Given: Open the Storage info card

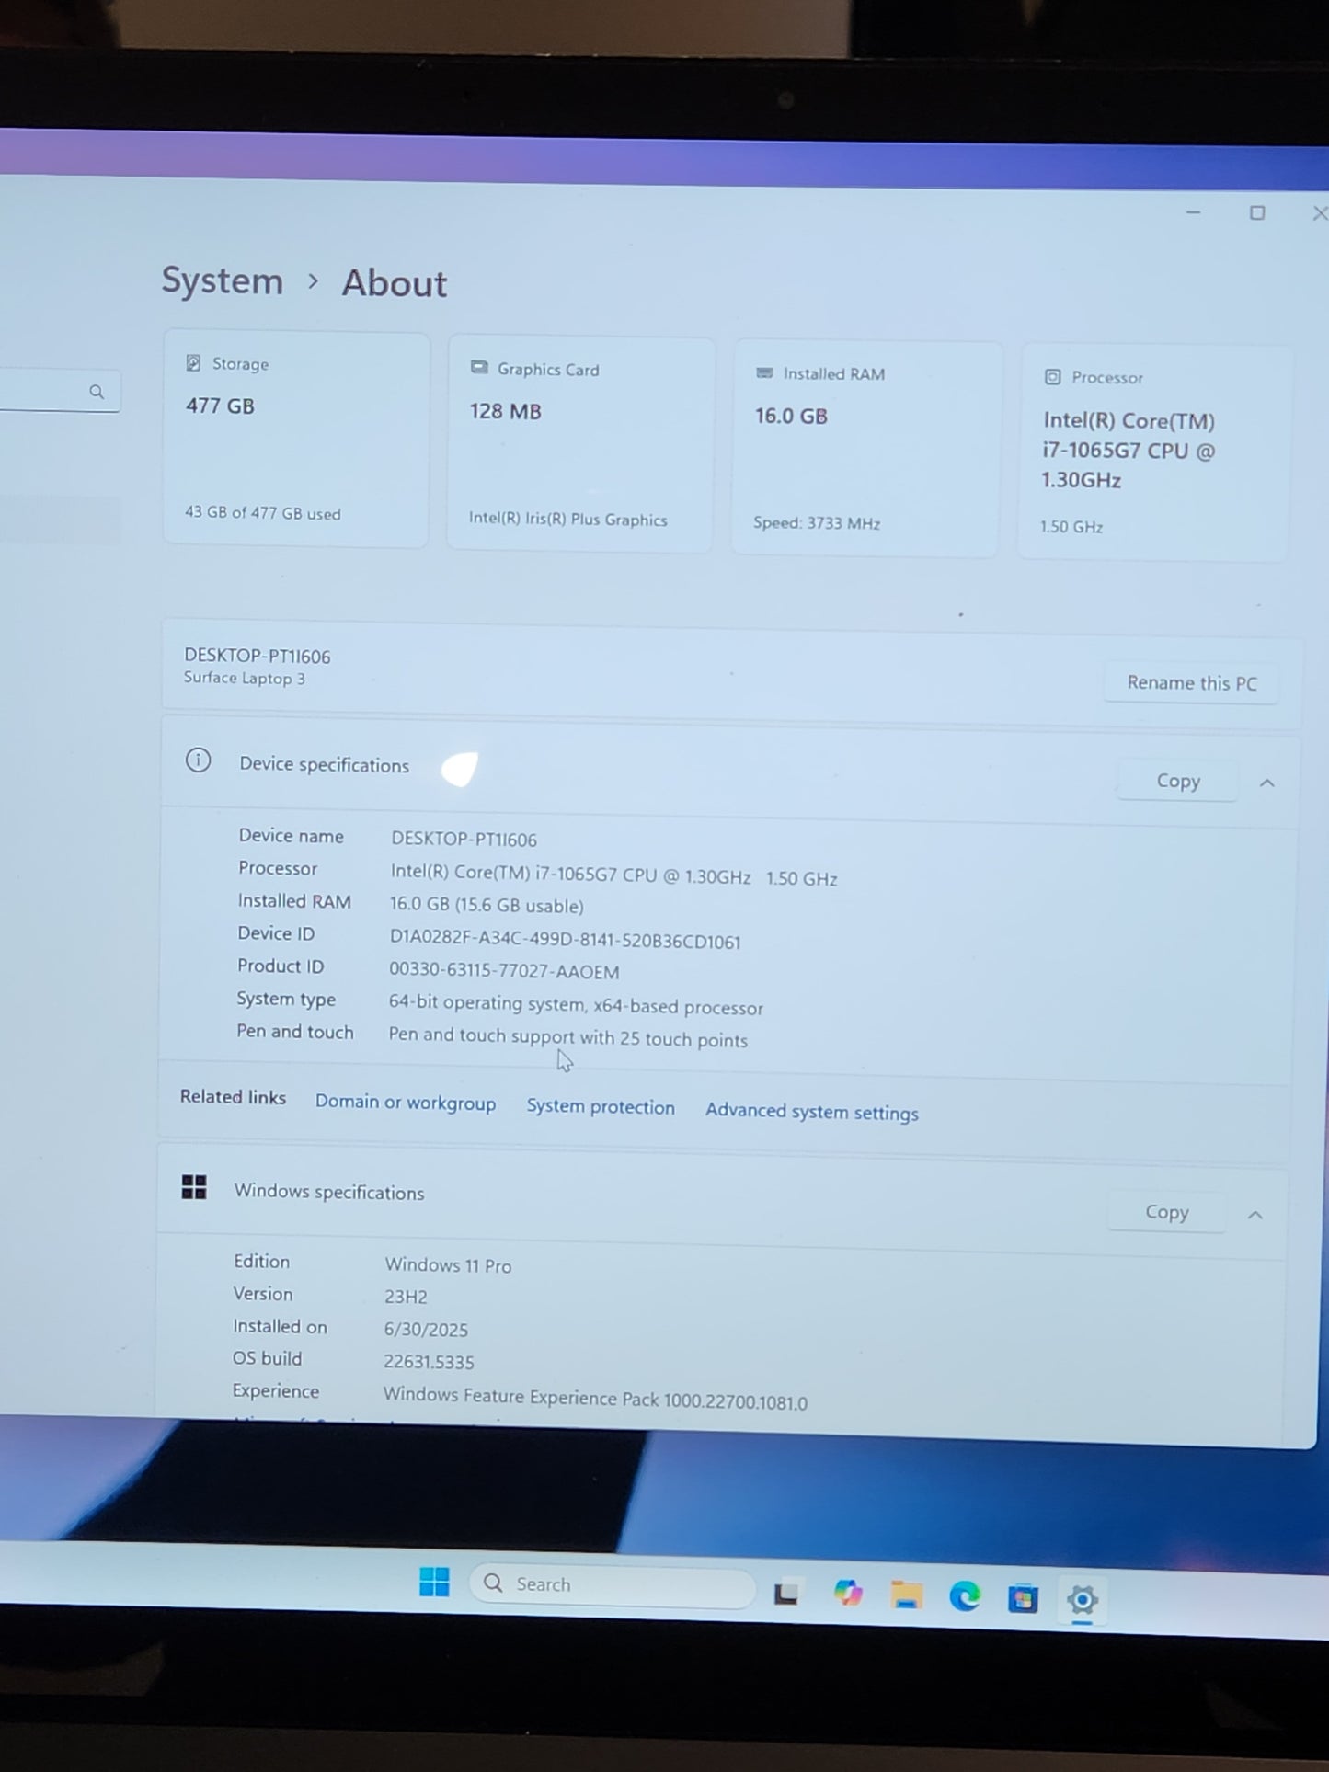Looking at the screenshot, I should [296, 439].
